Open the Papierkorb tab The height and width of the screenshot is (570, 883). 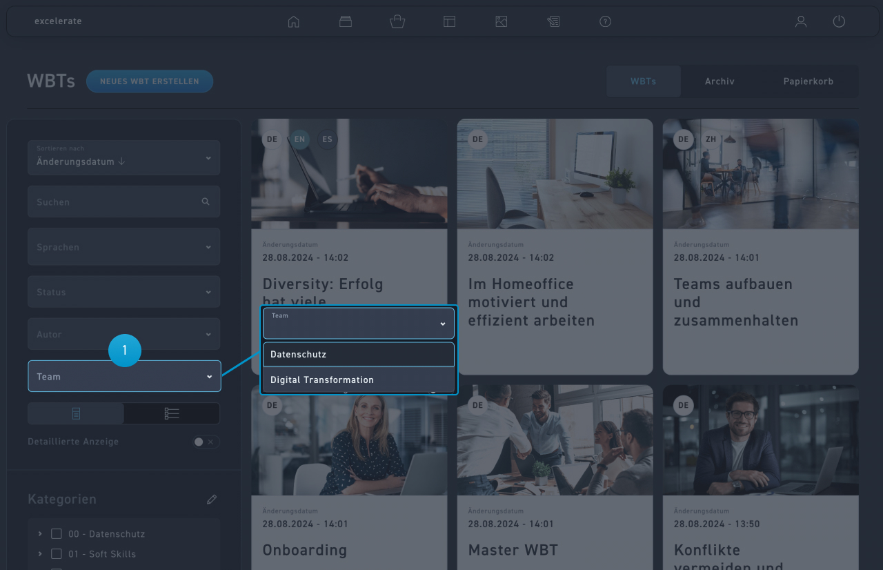pos(808,81)
